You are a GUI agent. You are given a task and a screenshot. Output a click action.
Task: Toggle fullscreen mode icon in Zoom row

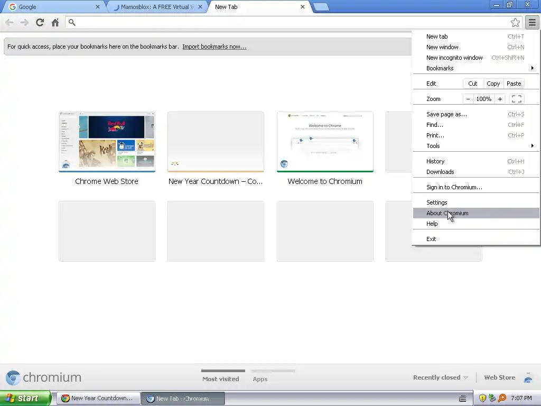517,99
